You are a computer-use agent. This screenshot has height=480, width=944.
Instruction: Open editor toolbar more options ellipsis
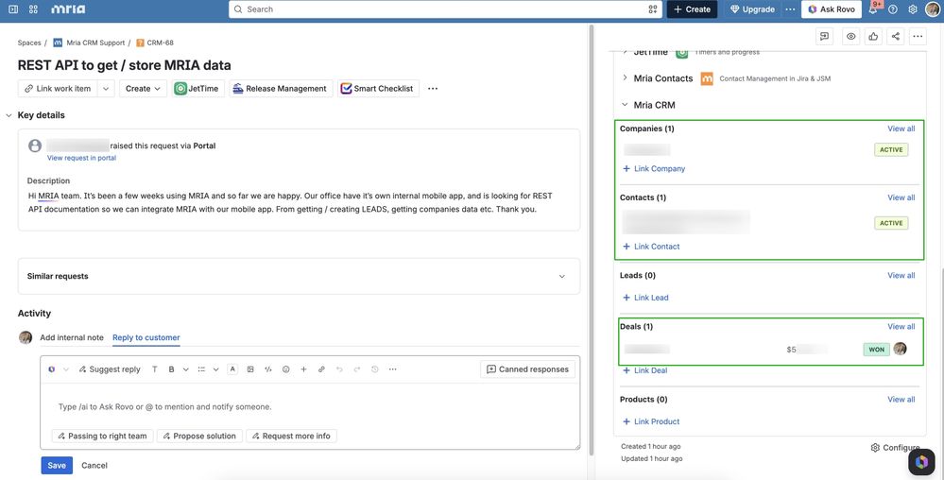[x=392, y=369]
